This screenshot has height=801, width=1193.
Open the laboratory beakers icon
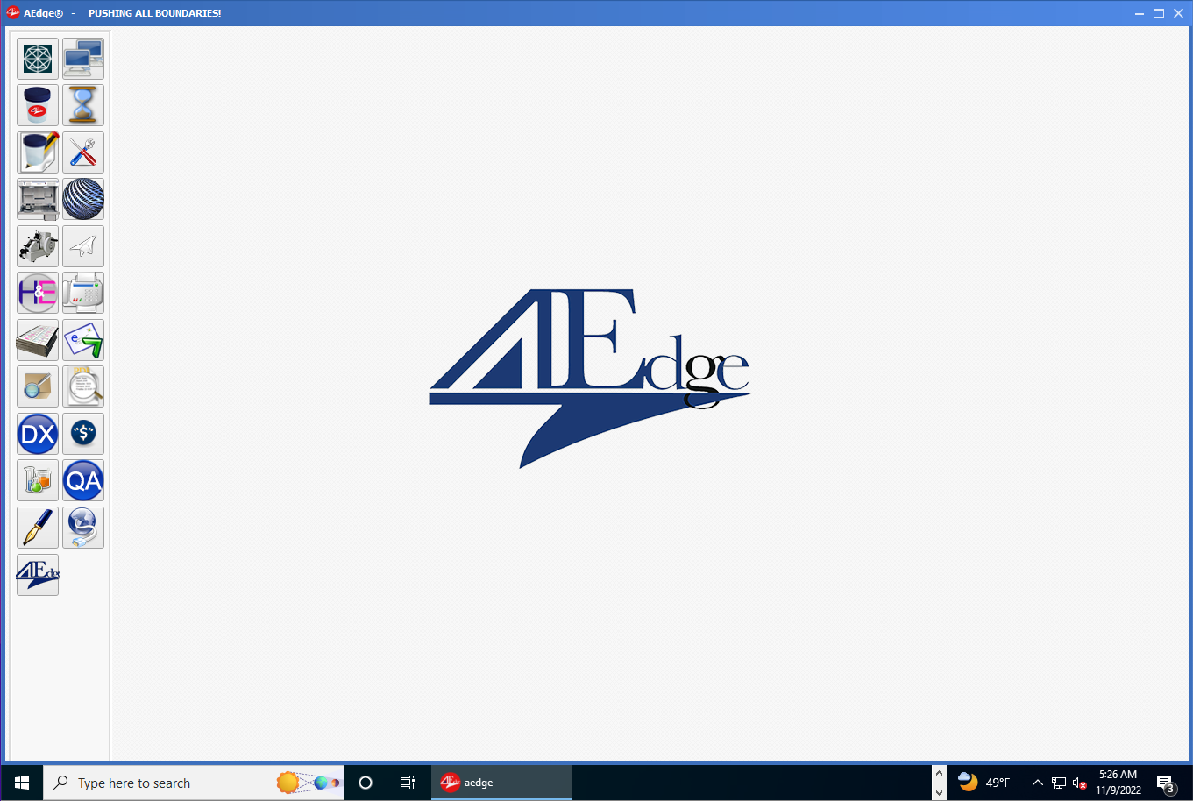click(x=38, y=480)
